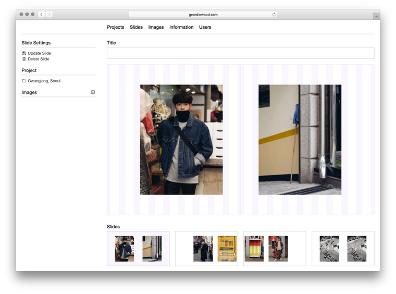
Task: Go to the Slides section
Action: 136,27
